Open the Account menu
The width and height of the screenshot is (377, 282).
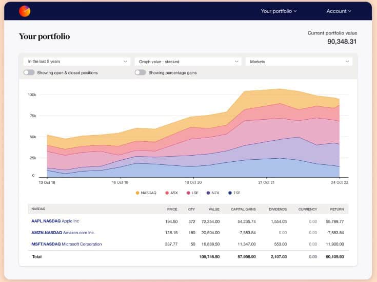(x=339, y=11)
